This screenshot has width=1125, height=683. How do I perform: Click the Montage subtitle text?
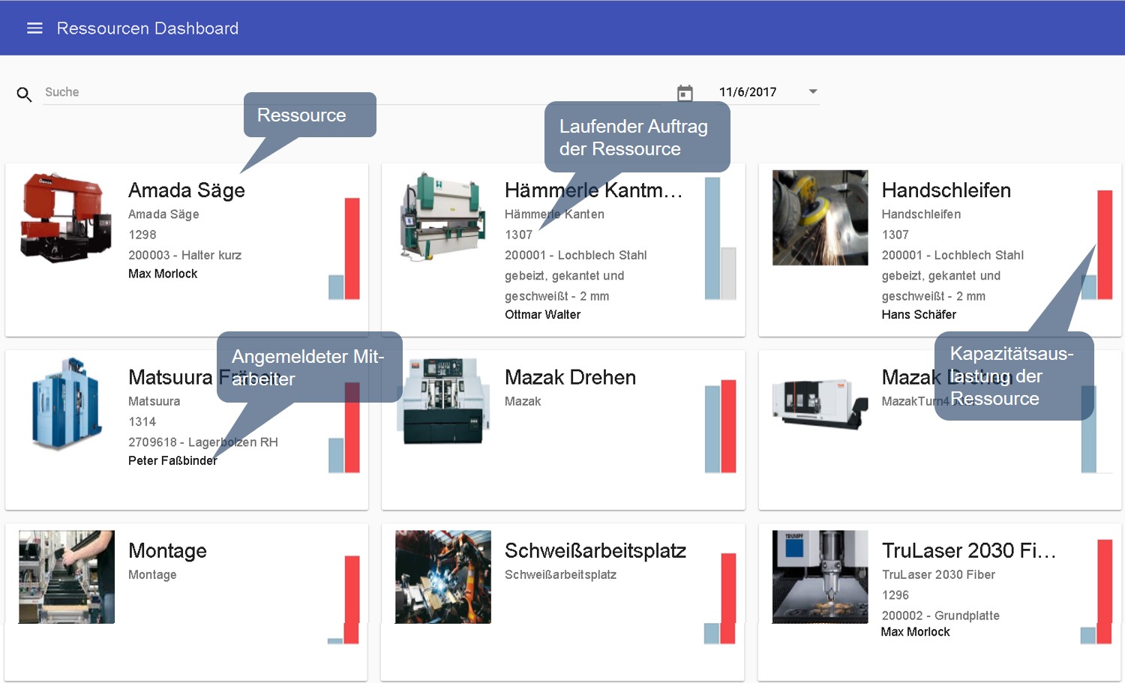tap(152, 575)
